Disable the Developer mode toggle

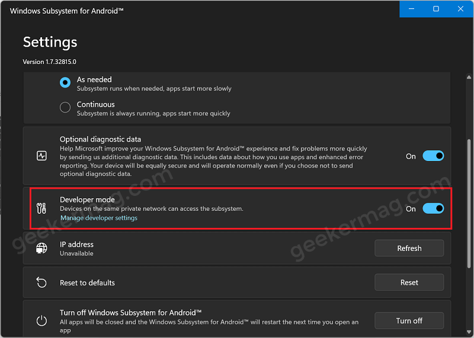[433, 208]
